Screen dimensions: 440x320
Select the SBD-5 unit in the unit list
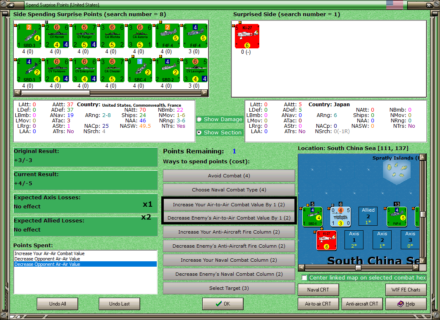tap(29, 70)
